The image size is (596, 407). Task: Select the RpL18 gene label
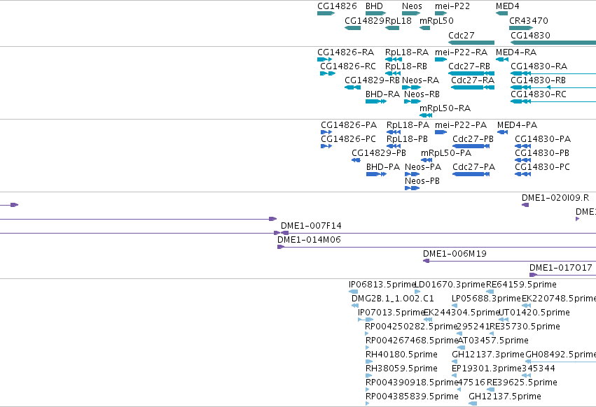point(399,20)
